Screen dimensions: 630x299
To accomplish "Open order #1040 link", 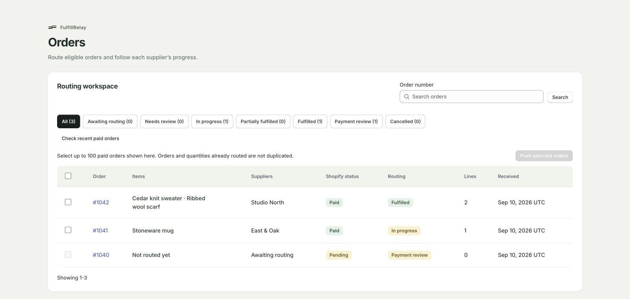I will click(x=101, y=255).
